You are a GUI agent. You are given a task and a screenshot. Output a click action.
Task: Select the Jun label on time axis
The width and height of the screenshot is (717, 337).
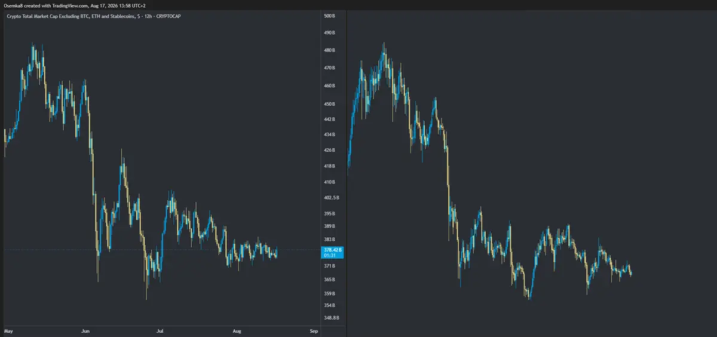85,330
